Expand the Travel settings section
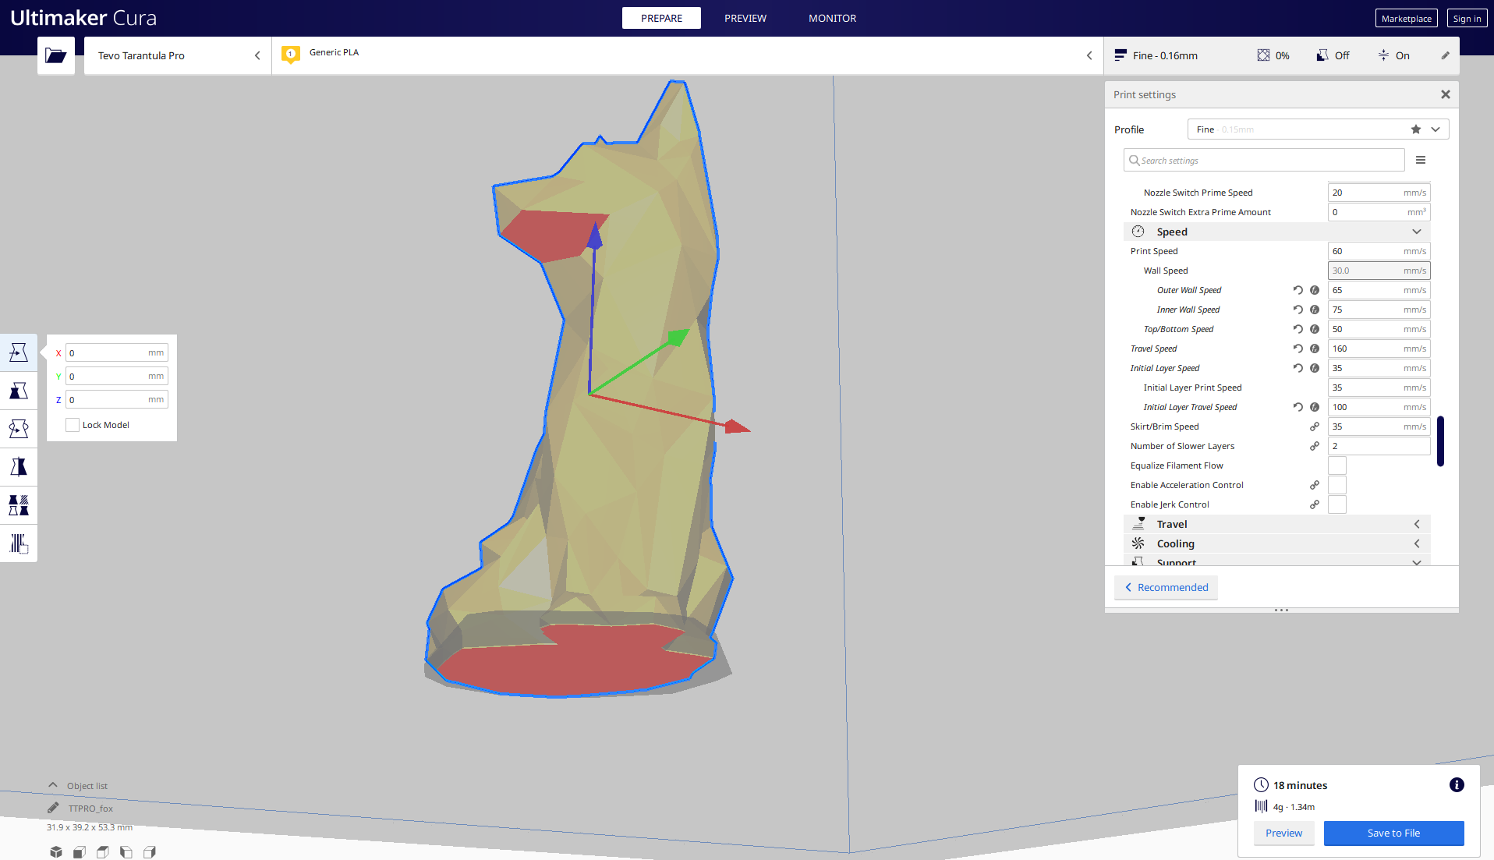 pos(1277,524)
